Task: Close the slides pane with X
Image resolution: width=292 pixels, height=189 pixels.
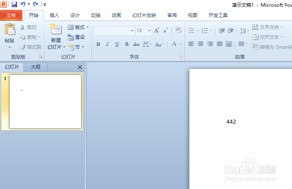Action: [80, 67]
